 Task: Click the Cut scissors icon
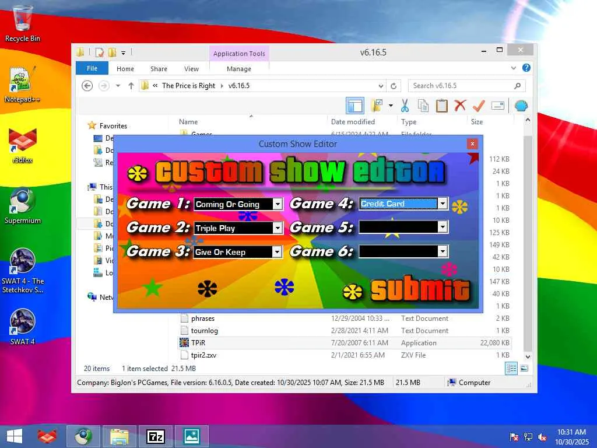tap(405, 106)
